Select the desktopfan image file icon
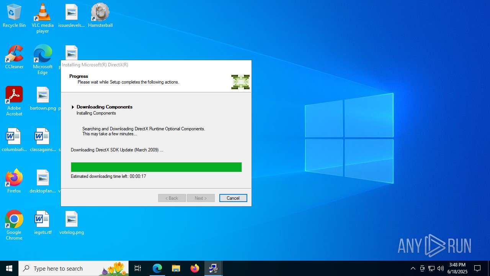The height and width of the screenshot is (276, 490). pos(43,181)
